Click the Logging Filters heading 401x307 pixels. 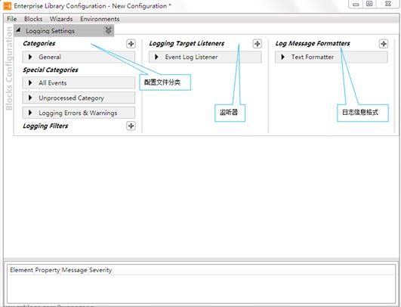45,126
